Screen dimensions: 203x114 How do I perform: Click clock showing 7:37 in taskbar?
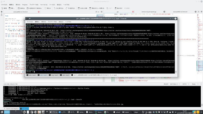click(x=185, y=112)
